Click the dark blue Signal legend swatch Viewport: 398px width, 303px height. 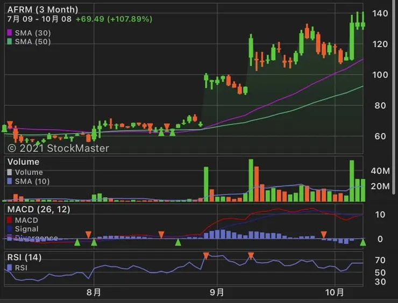(9, 229)
